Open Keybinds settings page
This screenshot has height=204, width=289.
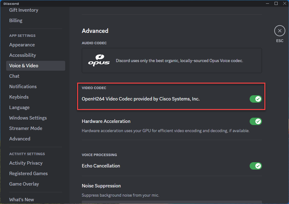19,97
